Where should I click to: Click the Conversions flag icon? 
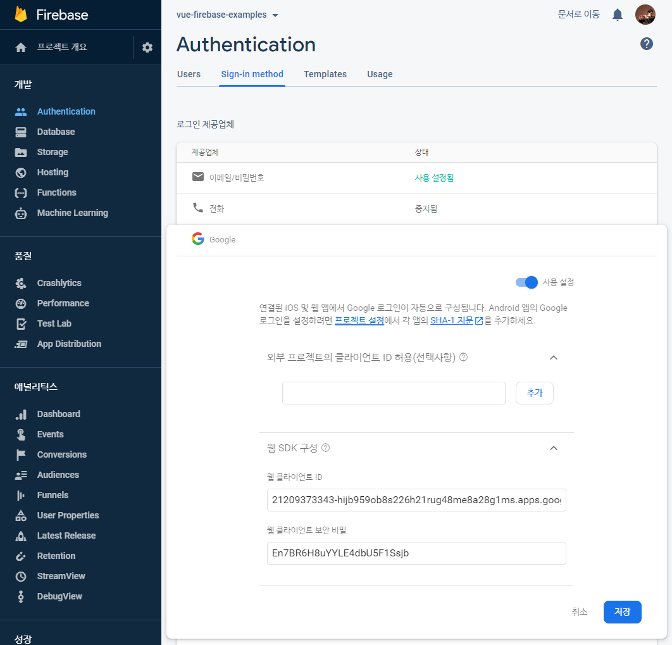click(x=21, y=454)
